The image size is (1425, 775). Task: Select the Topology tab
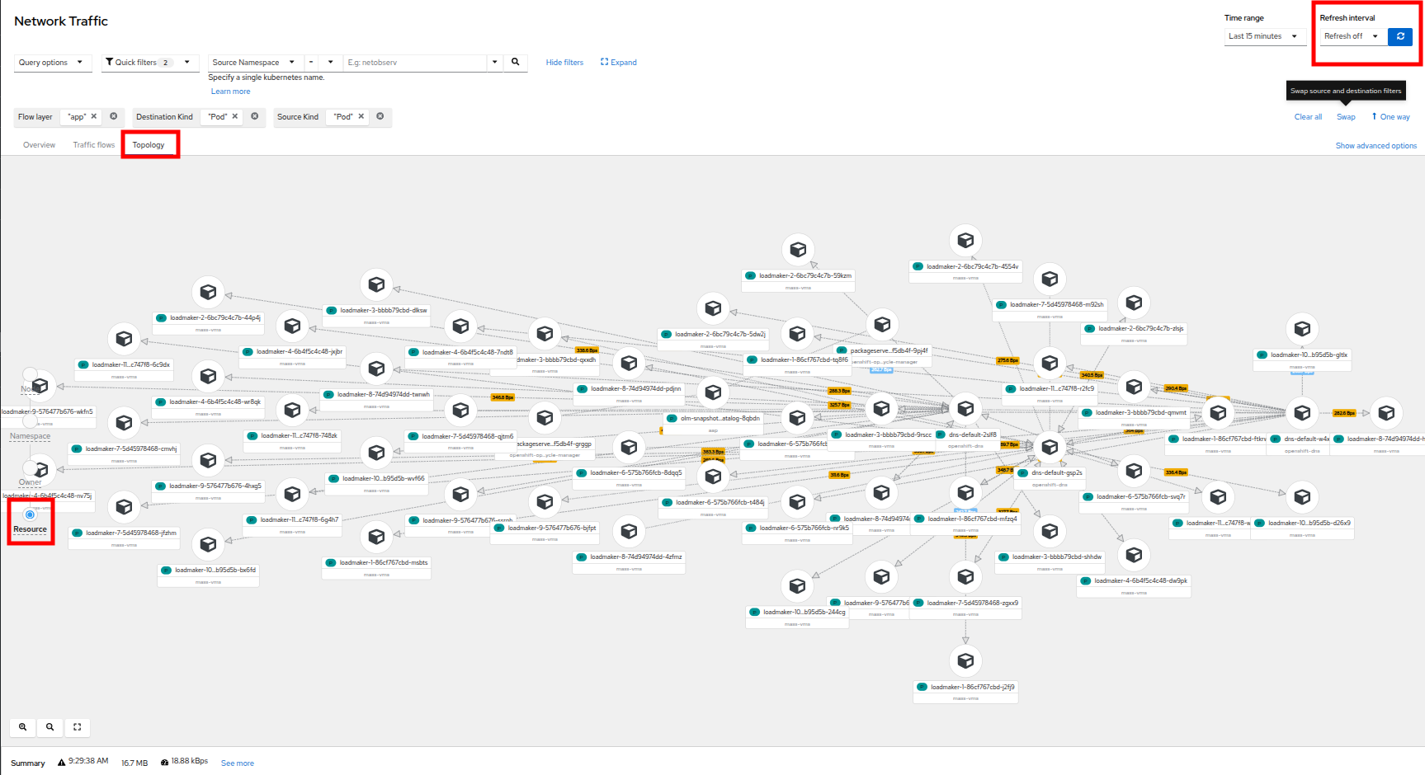tap(149, 145)
